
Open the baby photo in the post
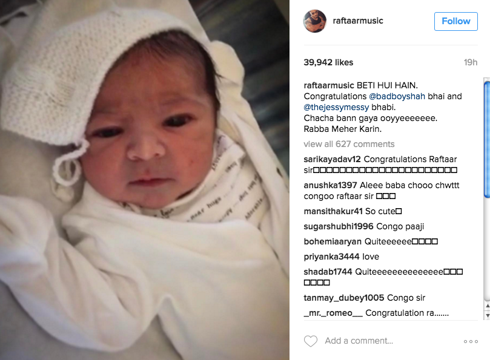[144, 180]
